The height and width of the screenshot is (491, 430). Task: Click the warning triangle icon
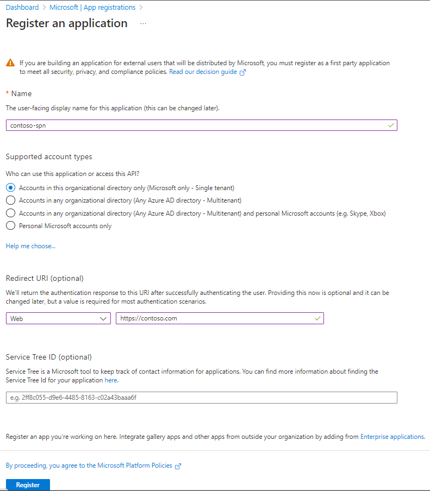coord(10,64)
